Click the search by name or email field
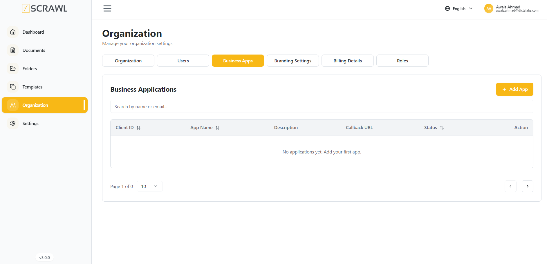This screenshot has height=264, width=547. [x=322, y=106]
